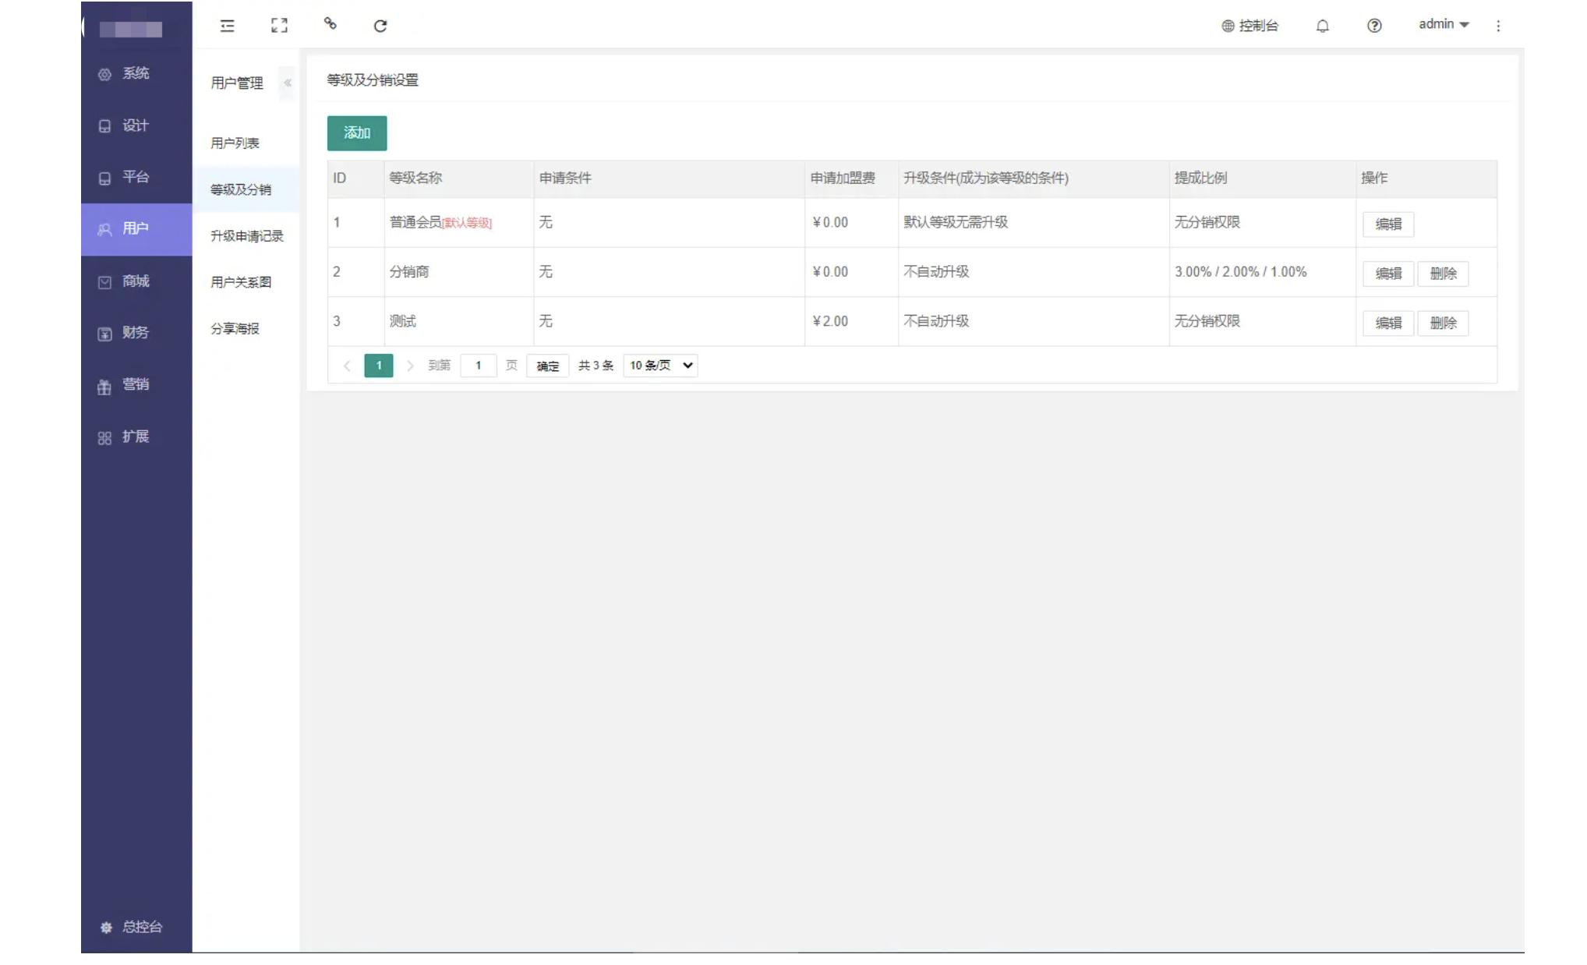1587x965 pixels.
Task: Click the 等级名称 column header
Action: coord(458,179)
